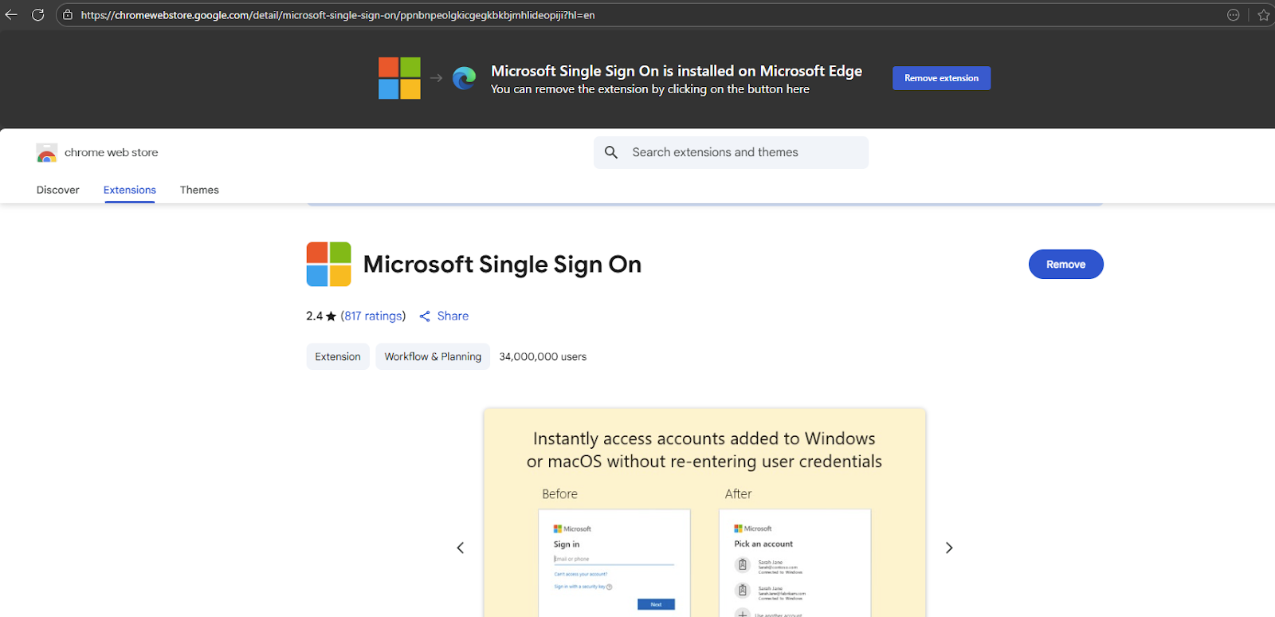
Task: Show next screenshot with the right chevron
Action: tap(949, 548)
